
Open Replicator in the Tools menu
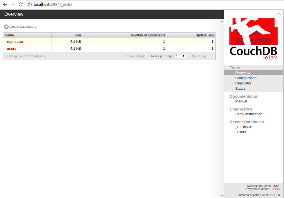click(x=243, y=83)
